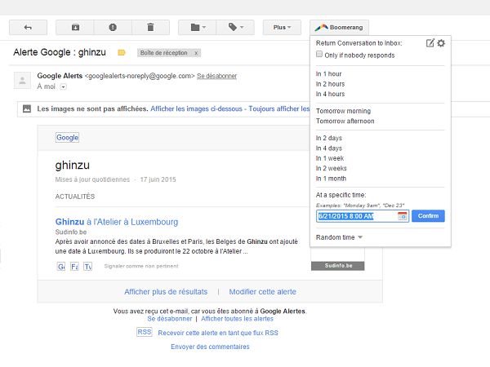Click the sender avatar thumbnail
The height and width of the screenshot is (367, 490).
tap(22, 81)
